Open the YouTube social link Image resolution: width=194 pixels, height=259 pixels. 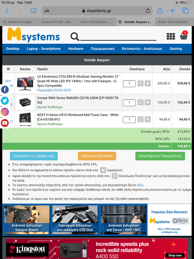click(x=5, y=123)
